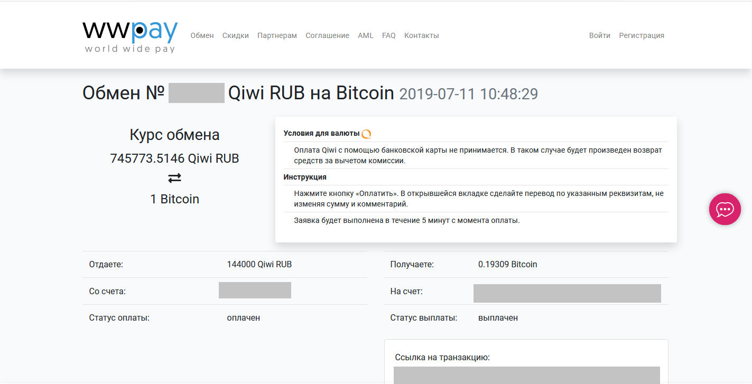This screenshot has width=752, height=384.
Task: Click the Инструкция heading
Action: pyautogui.click(x=305, y=177)
